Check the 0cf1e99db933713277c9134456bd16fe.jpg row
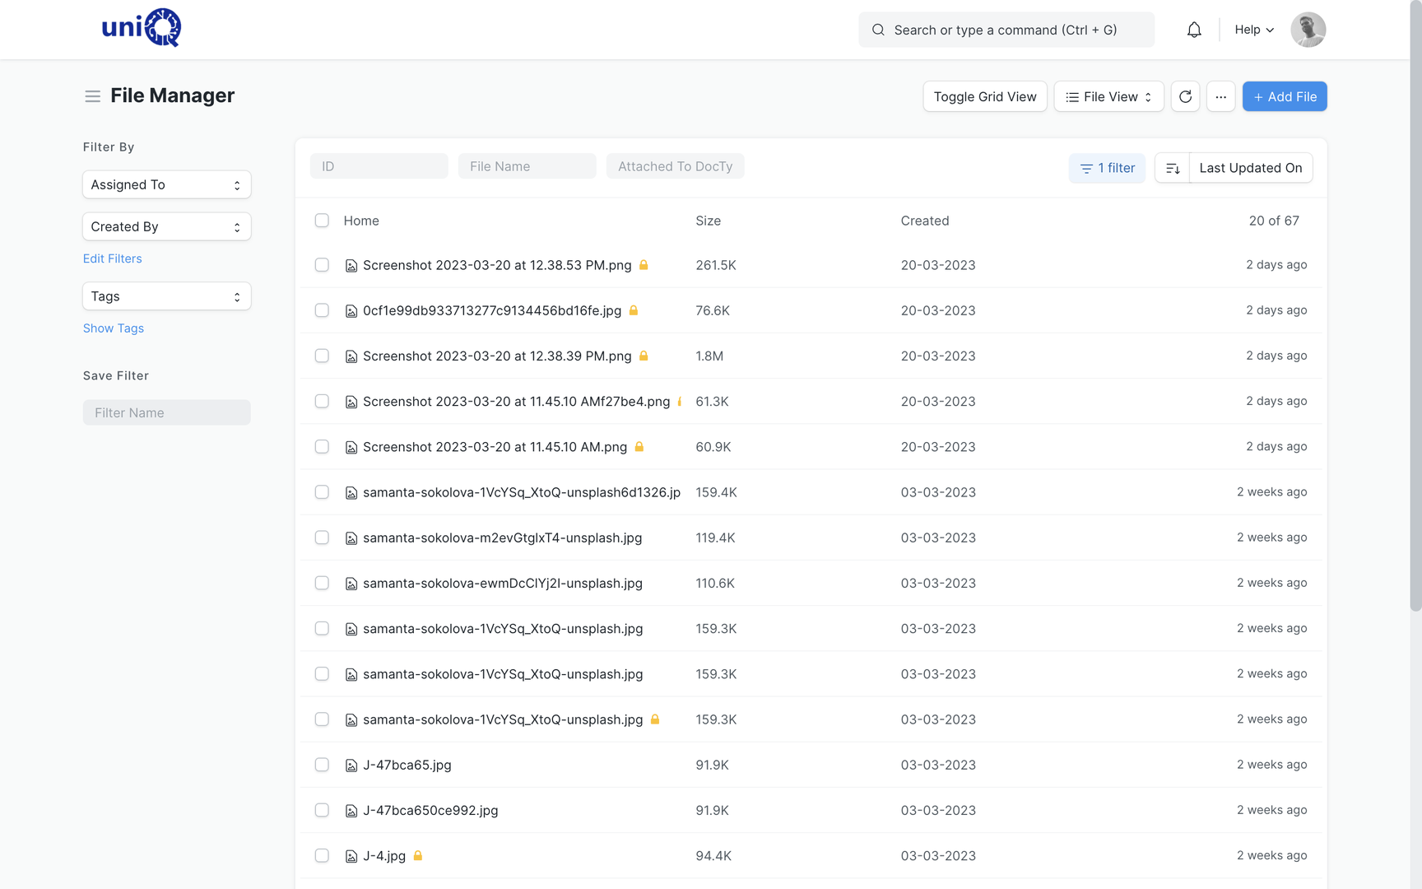This screenshot has height=889, width=1422. point(322,310)
